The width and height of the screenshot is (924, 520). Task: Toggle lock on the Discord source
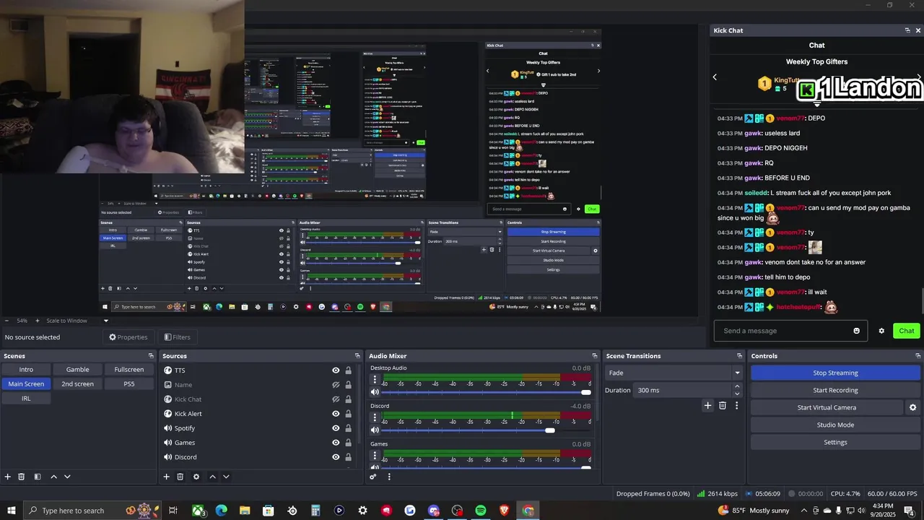point(348,457)
